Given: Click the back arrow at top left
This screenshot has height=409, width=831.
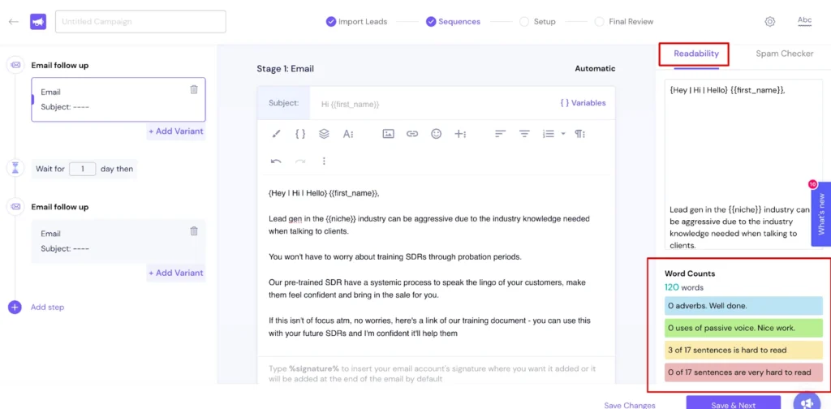Looking at the screenshot, I should click(x=13, y=22).
